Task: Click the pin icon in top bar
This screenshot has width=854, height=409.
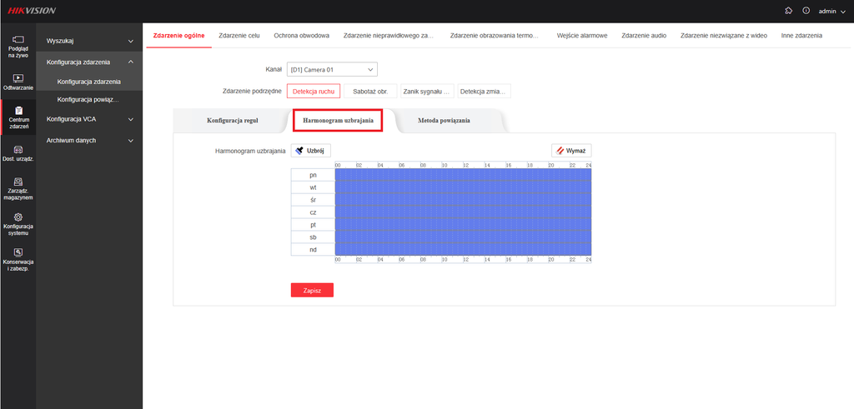Action: 788,11
